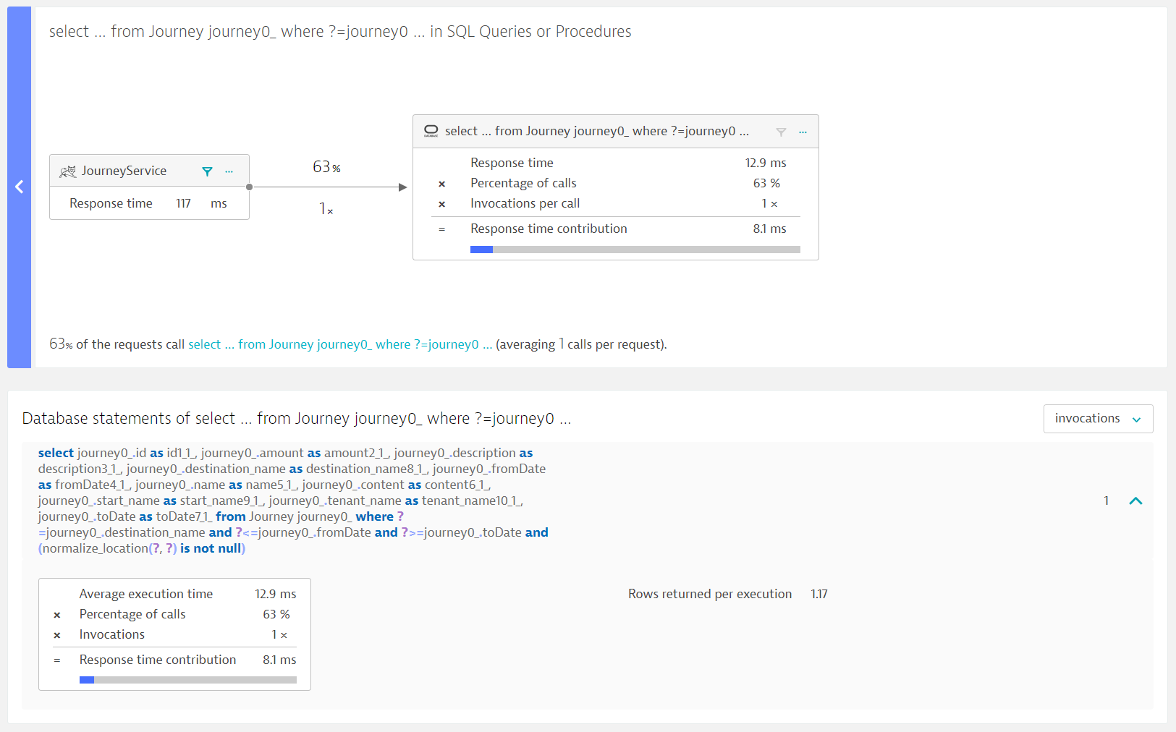Select the highlighted normalize_location SQL text
Image resolution: width=1176 pixels, height=732 pixels.
(x=98, y=548)
